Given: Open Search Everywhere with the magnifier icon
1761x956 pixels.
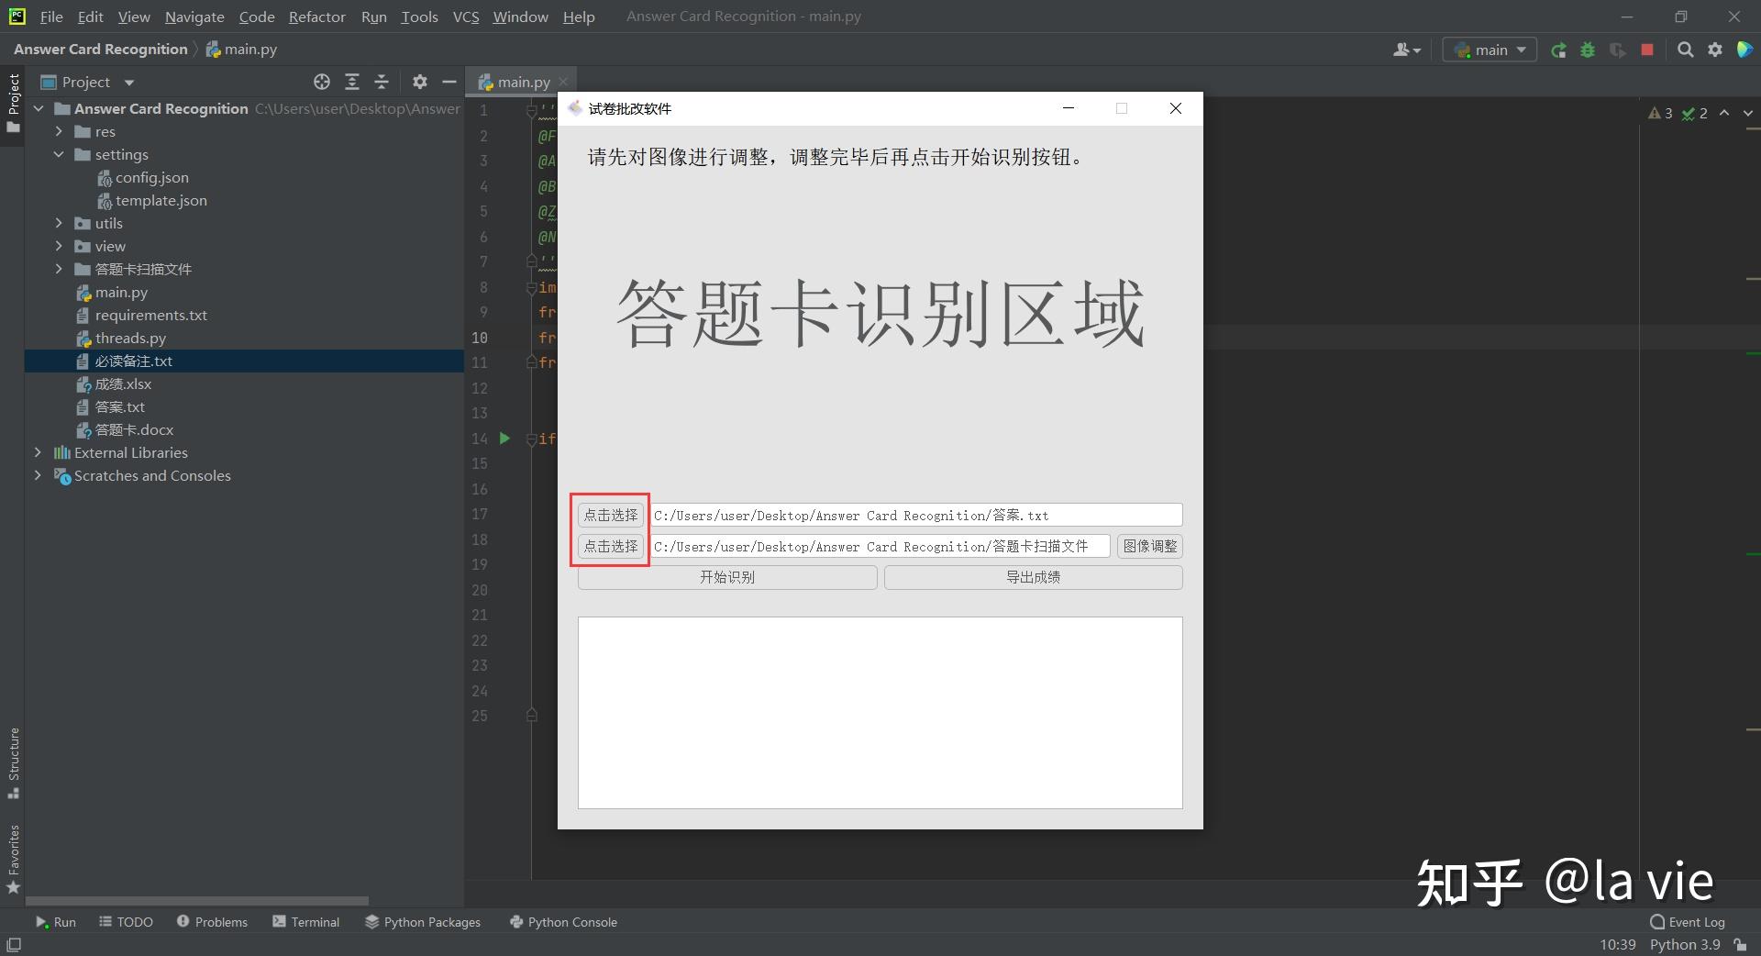Looking at the screenshot, I should tap(1686, 50).
